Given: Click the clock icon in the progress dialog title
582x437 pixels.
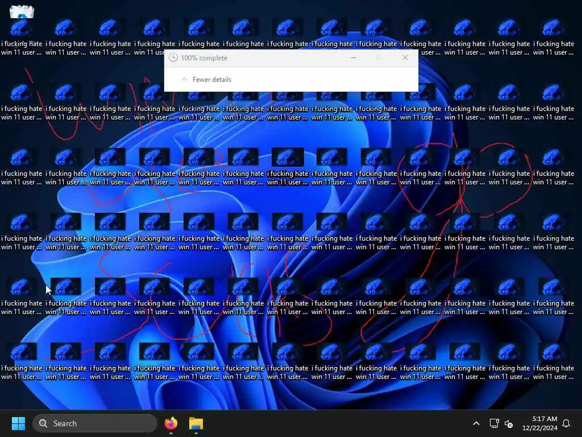Looking at the screenshot, I should pyautogui.click(x=173, y=57).
